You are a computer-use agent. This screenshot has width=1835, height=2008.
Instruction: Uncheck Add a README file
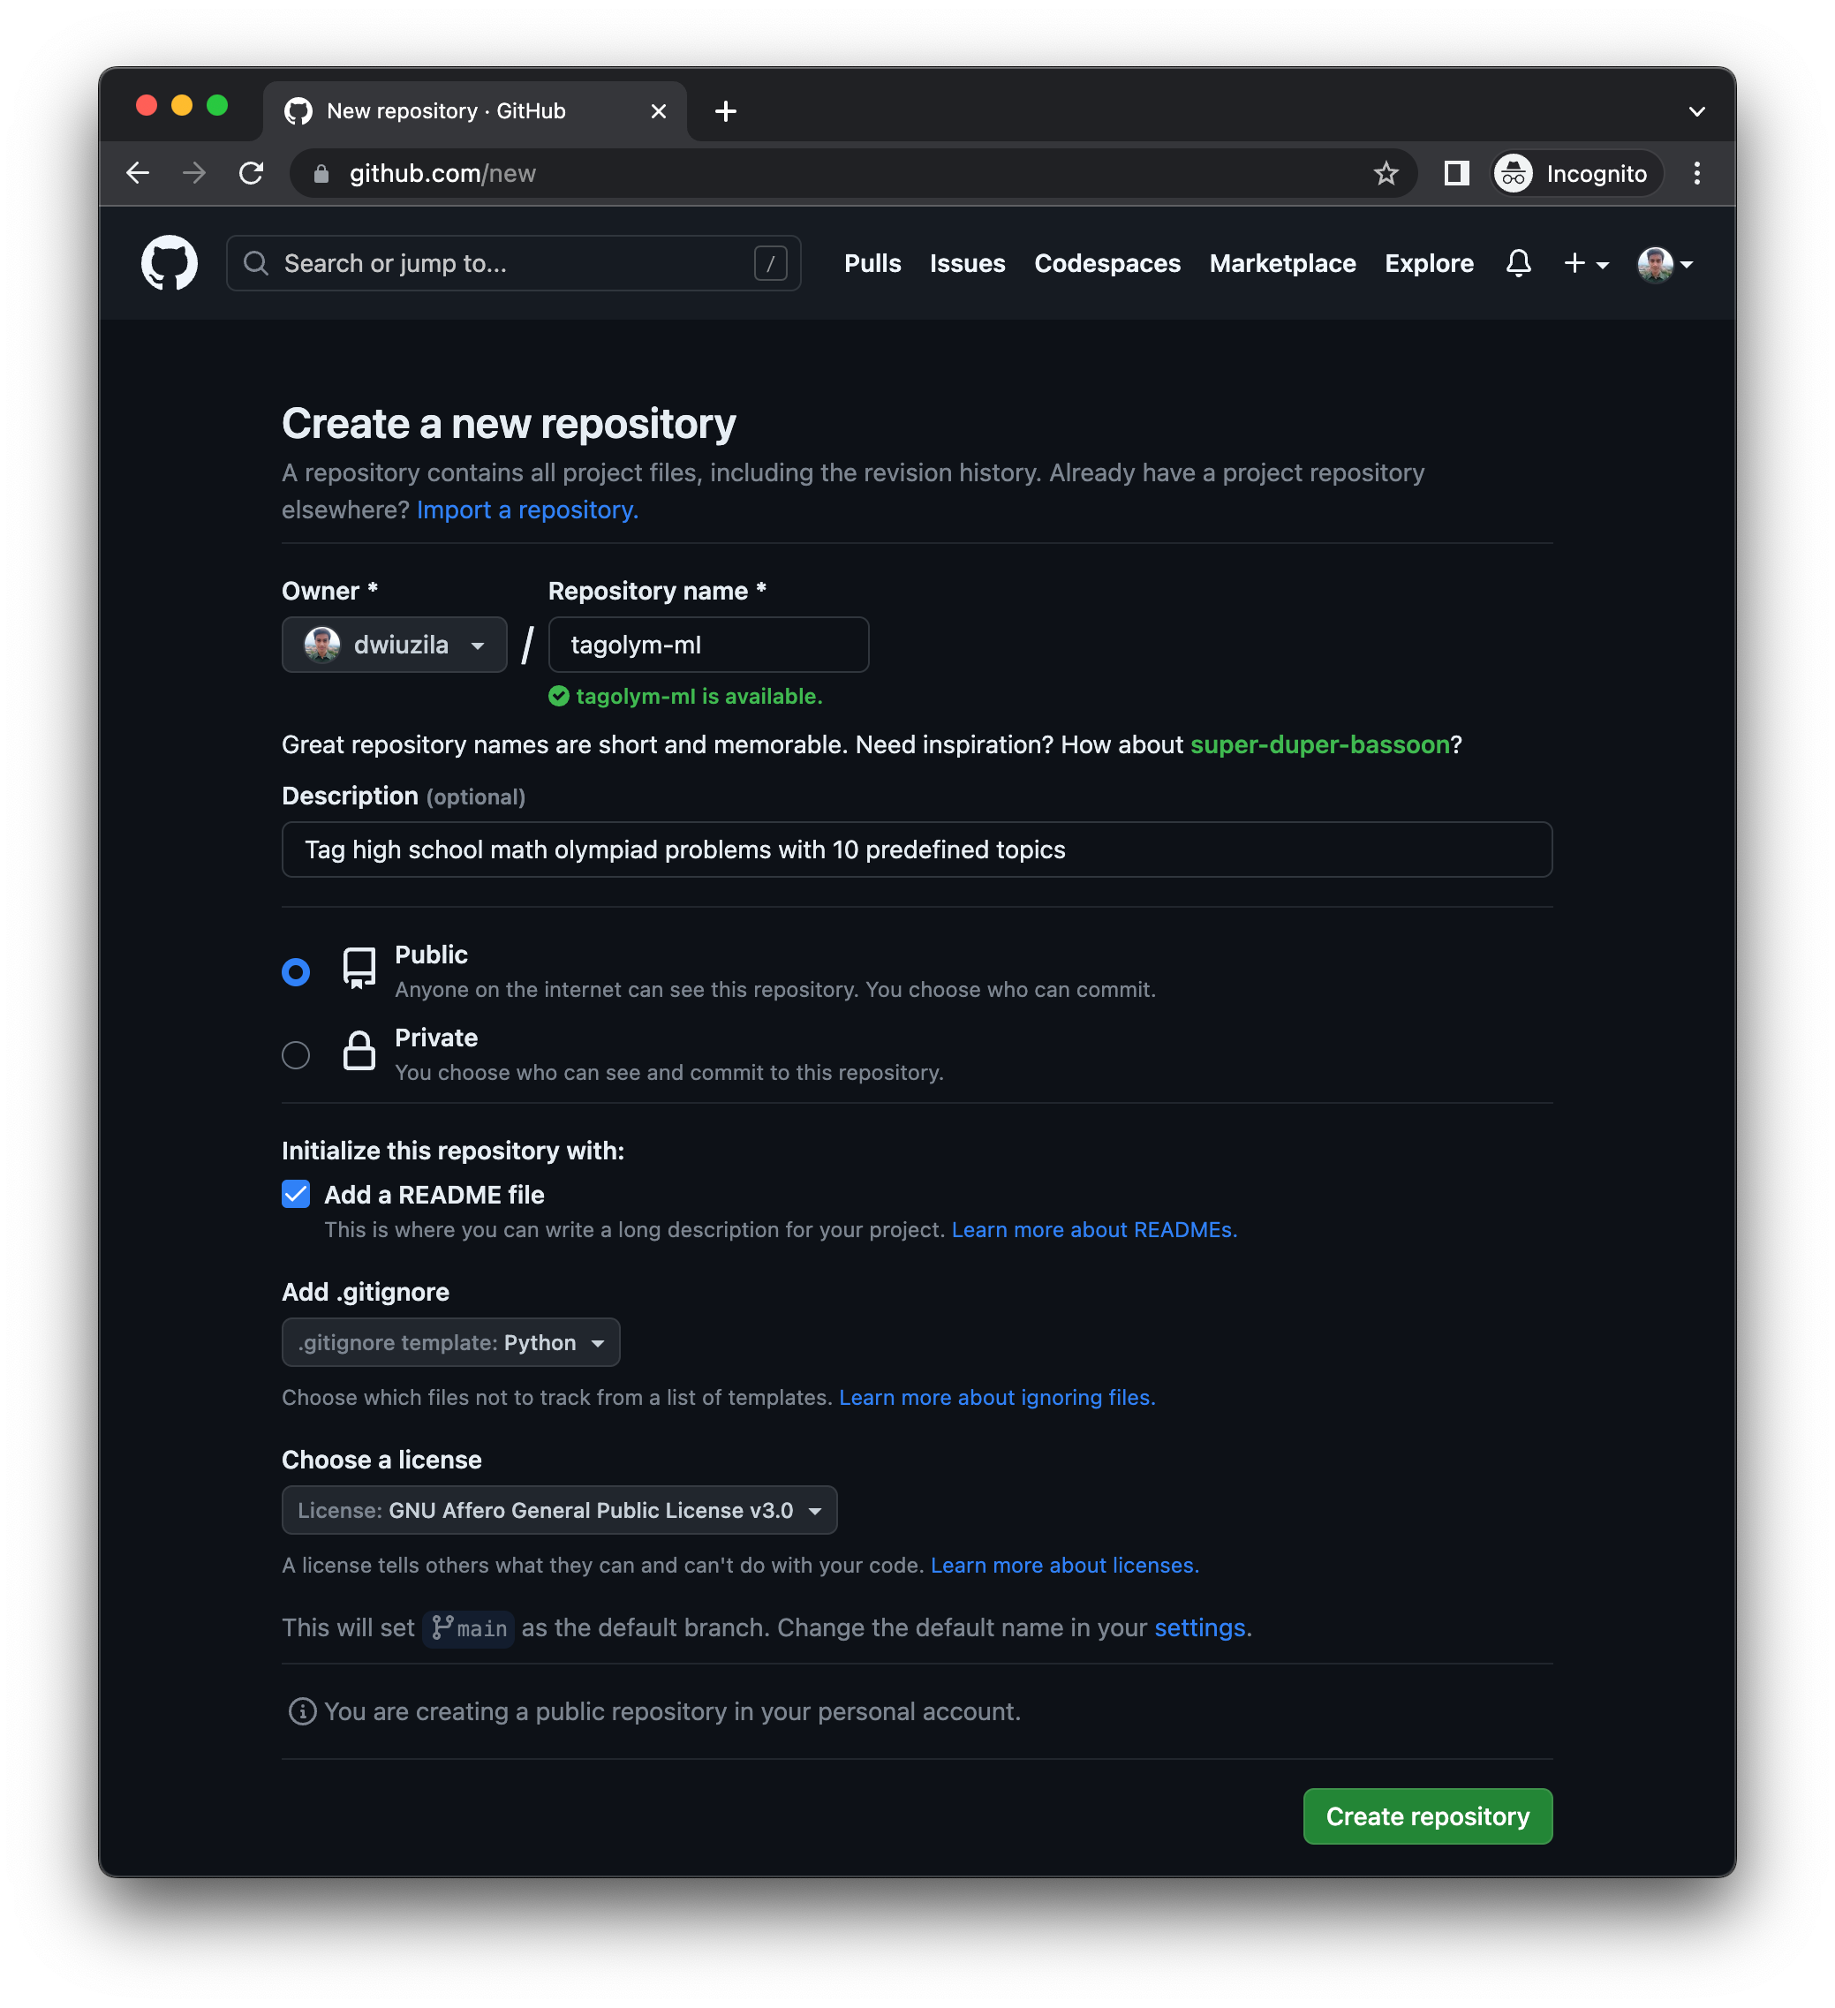tap(296, 1194)
